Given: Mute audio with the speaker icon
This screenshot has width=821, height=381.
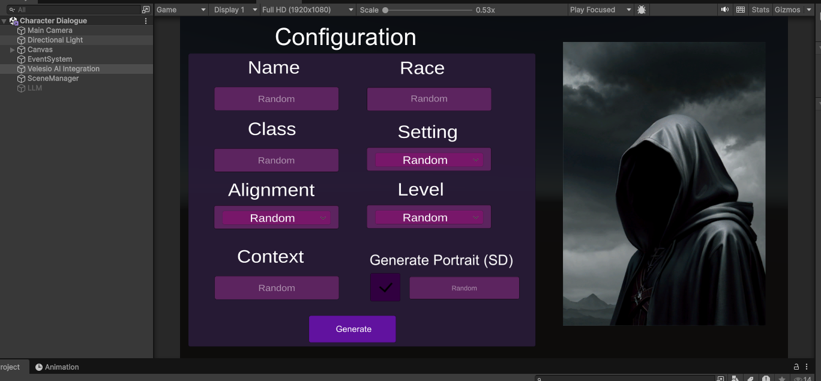Looking at the screenshot, I should pos(725,10).
